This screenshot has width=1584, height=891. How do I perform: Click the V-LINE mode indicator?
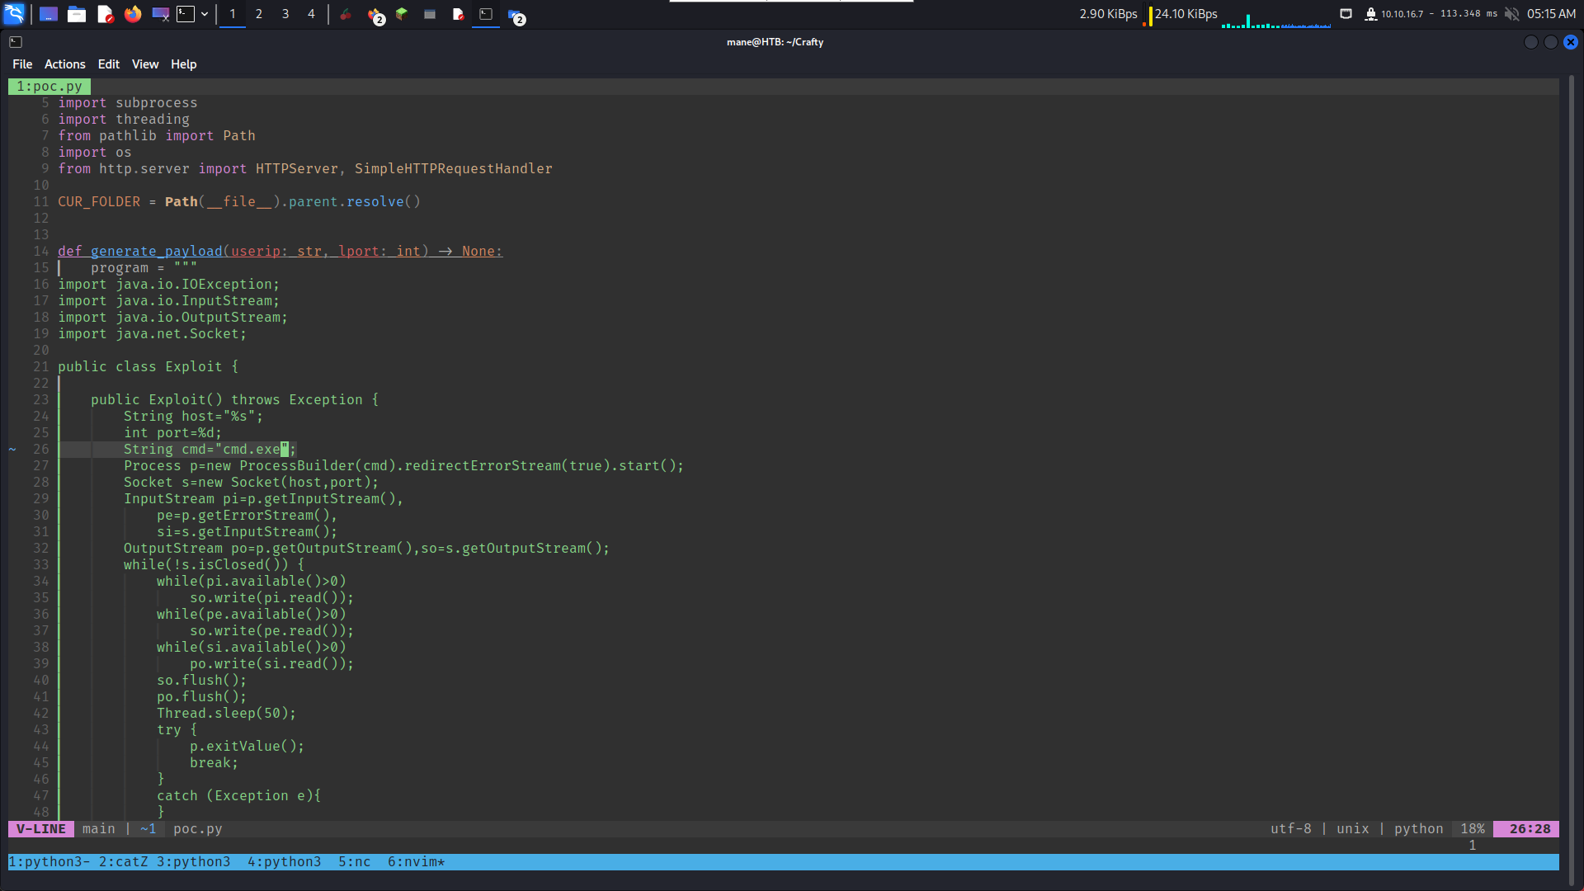[41, 829]
